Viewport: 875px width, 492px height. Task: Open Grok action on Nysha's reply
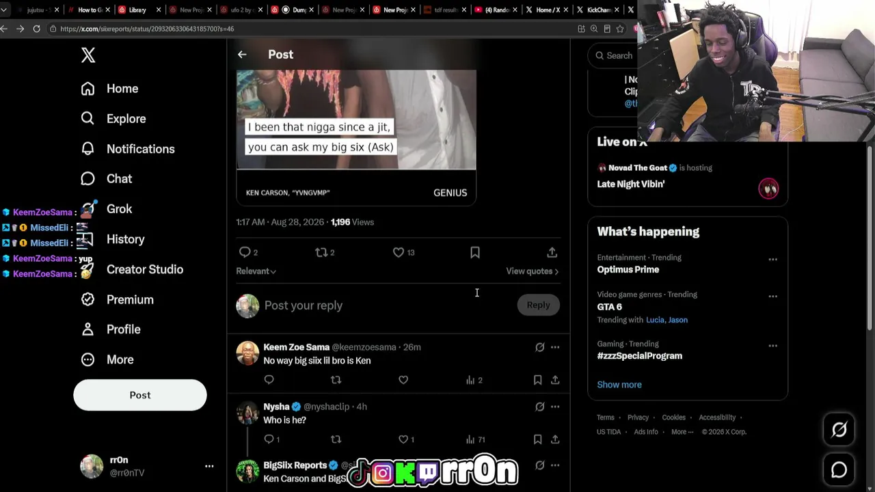click(x=540, y=407)
